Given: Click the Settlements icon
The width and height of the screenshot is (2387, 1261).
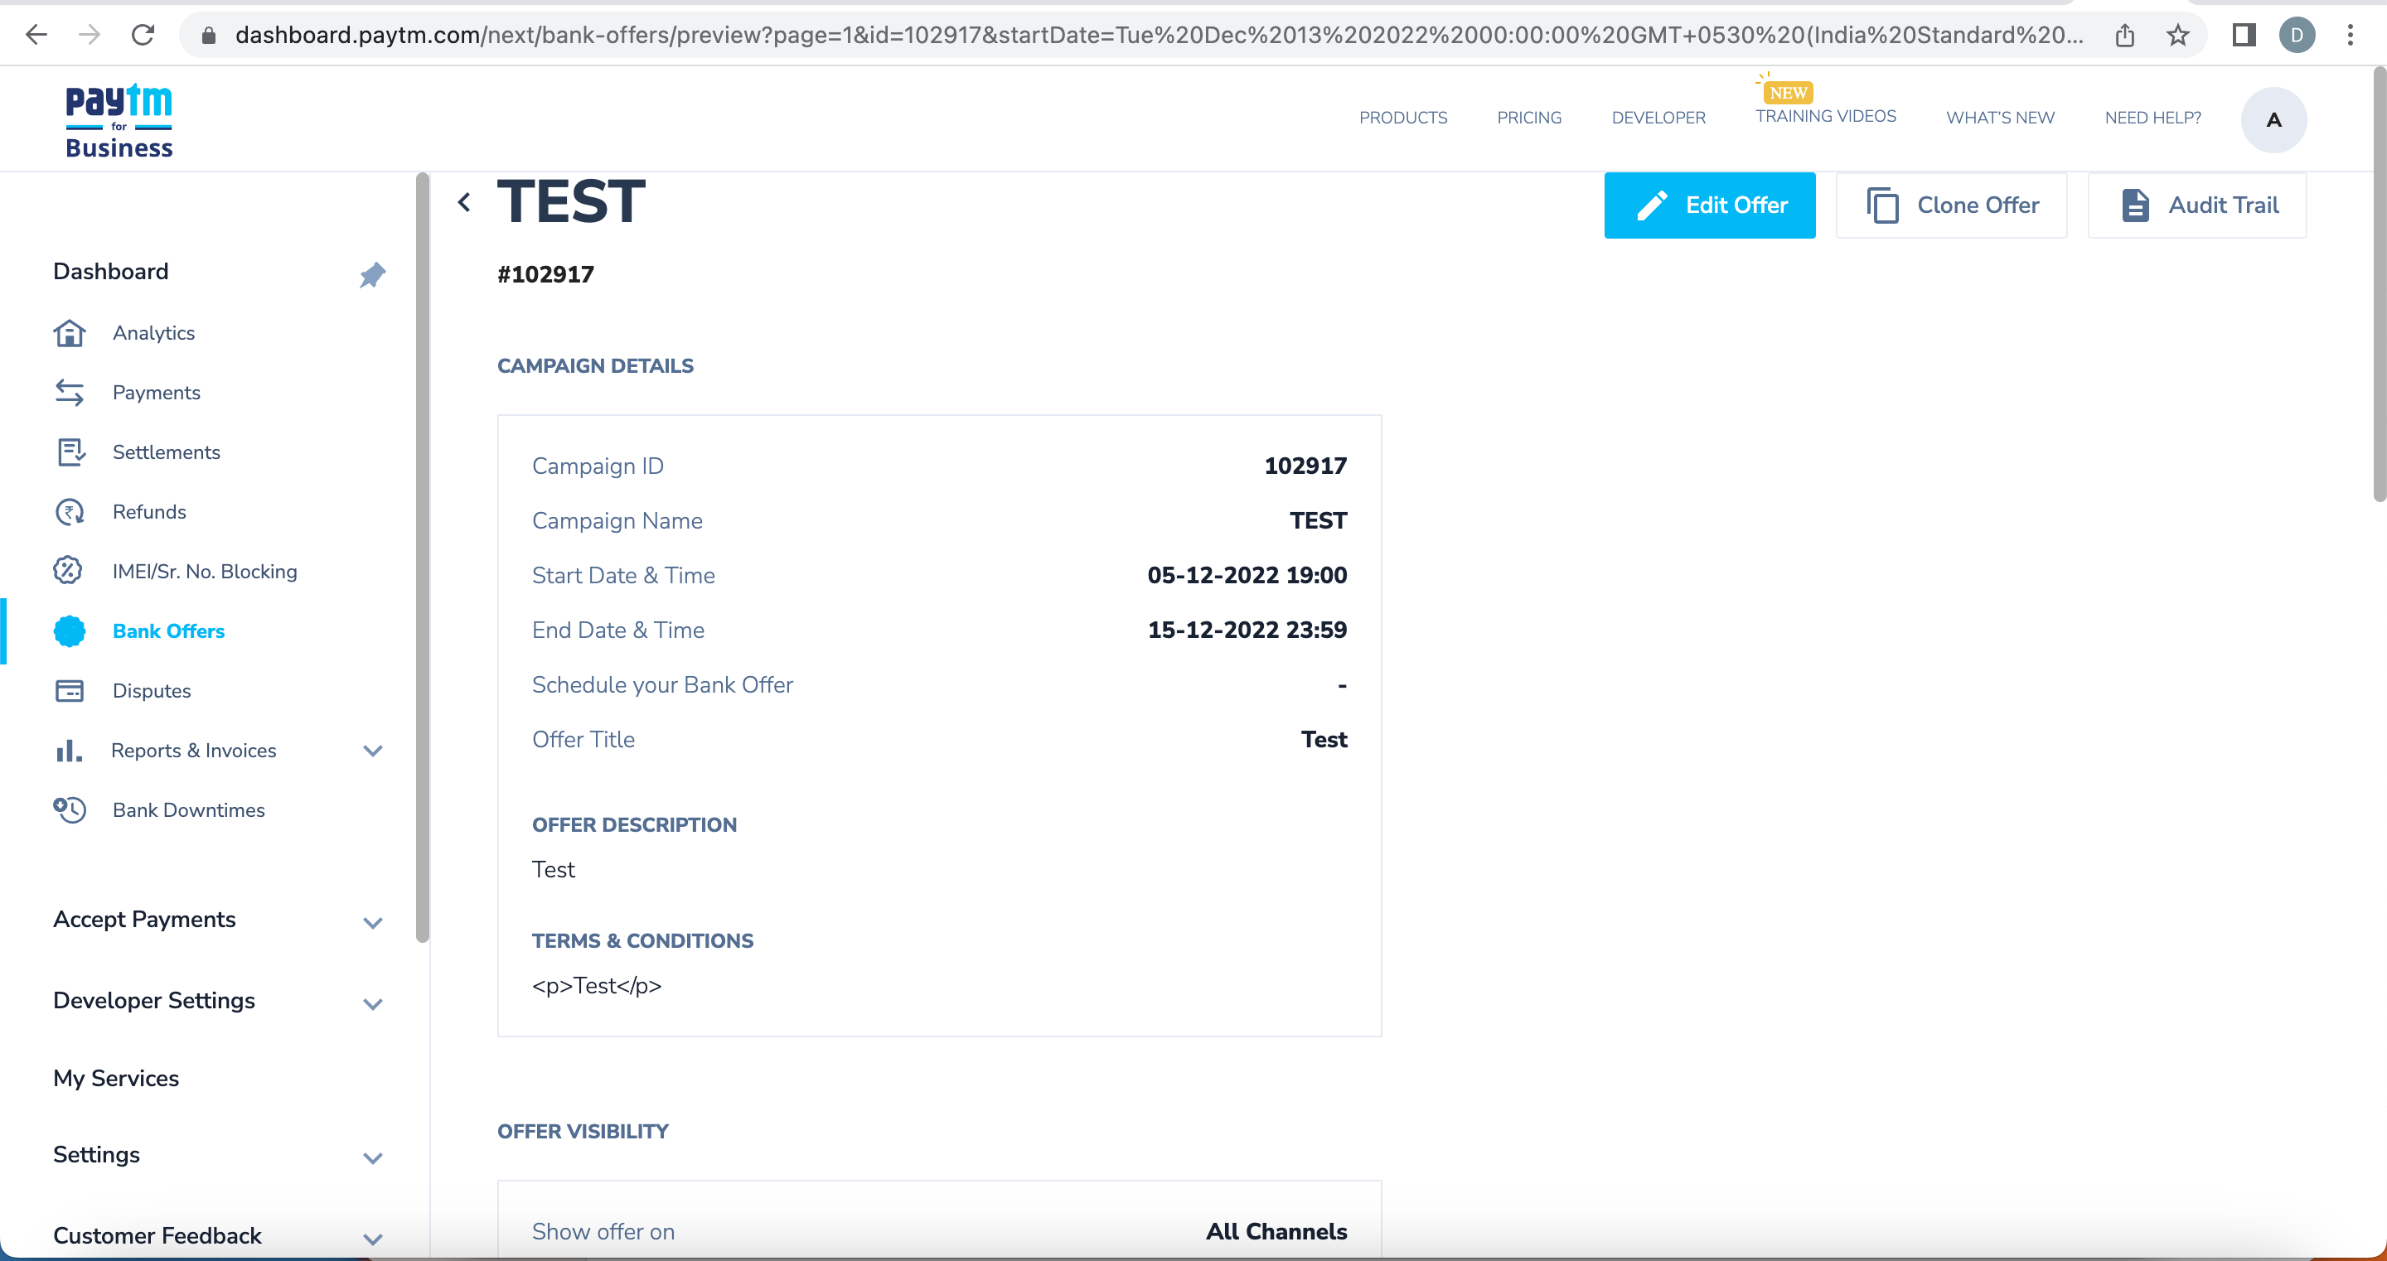Looking at the screenshot, I should coord(70,452).
